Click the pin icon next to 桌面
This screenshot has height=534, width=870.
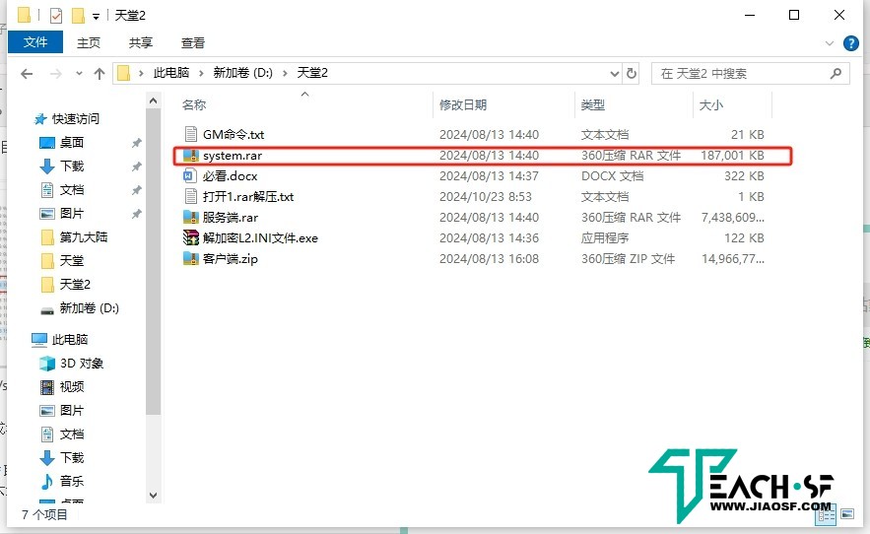pyautogui.click(x=137, y=143)
